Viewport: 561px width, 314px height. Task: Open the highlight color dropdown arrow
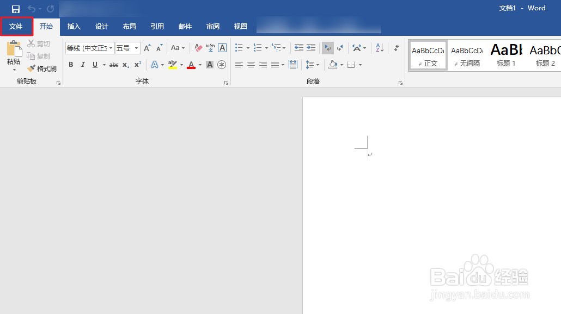pyautogui.click(x=181, y=65)
